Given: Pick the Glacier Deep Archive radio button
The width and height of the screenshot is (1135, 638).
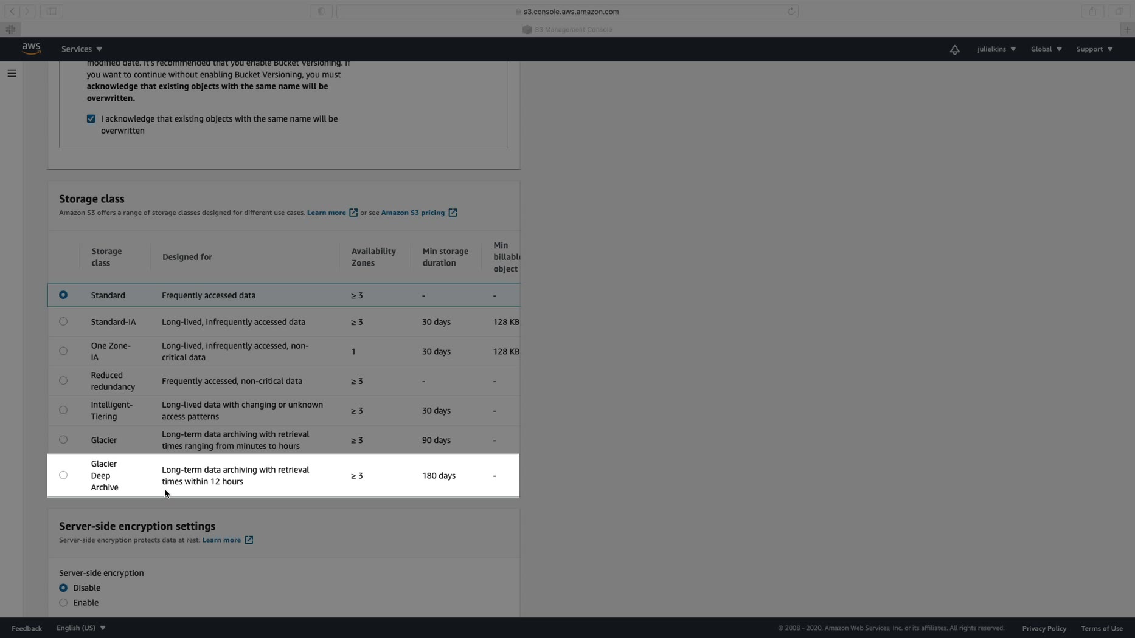Looking at the screenshot, I should click(63, 475).
